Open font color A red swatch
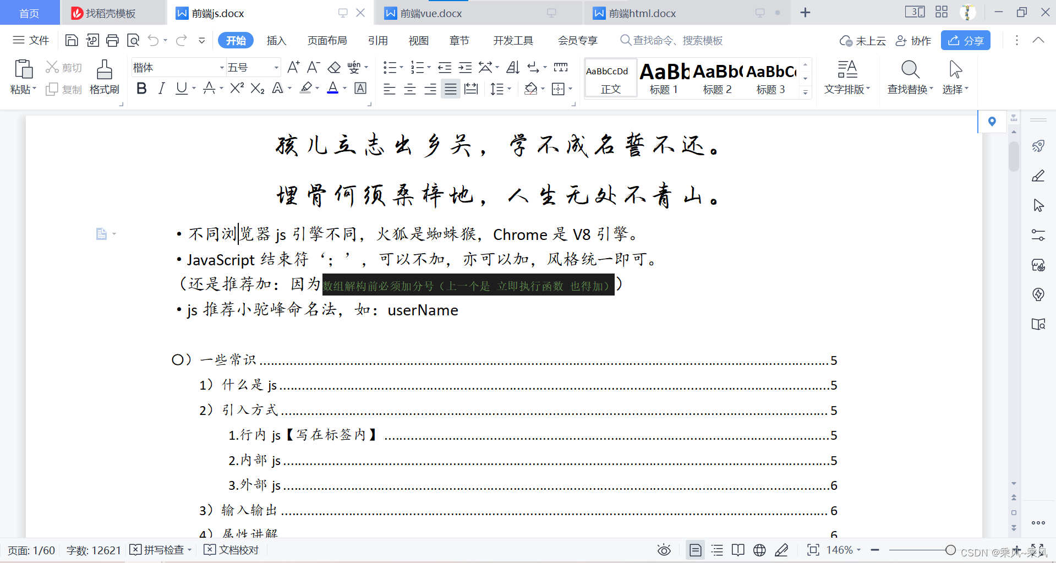 coord(333,88)
